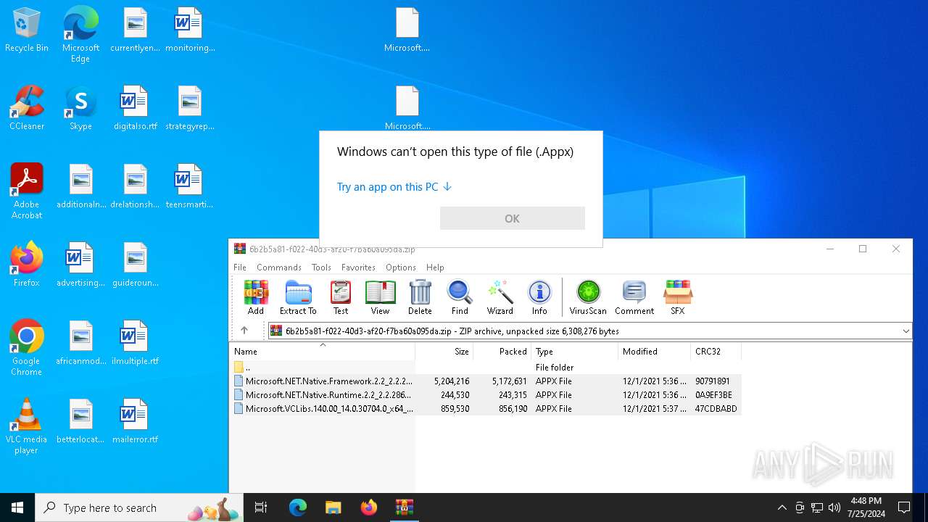Select the currentlyen image file on desktop

(x=135, y=30)
